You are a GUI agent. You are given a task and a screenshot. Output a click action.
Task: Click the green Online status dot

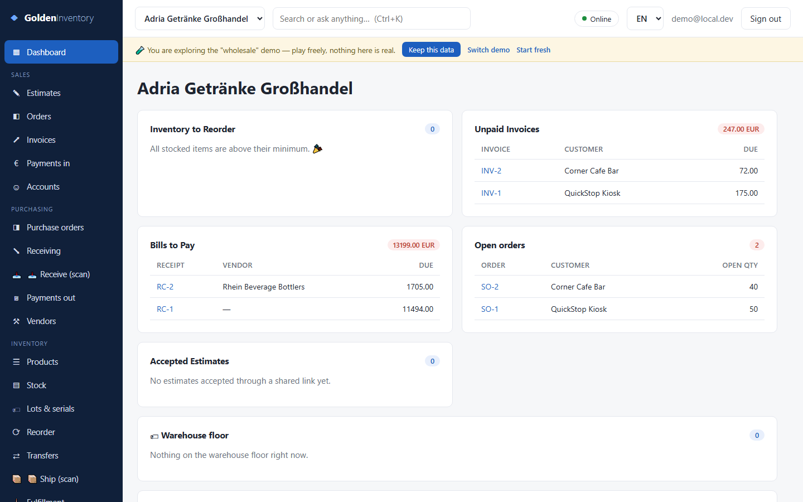[x=584, y=19]
